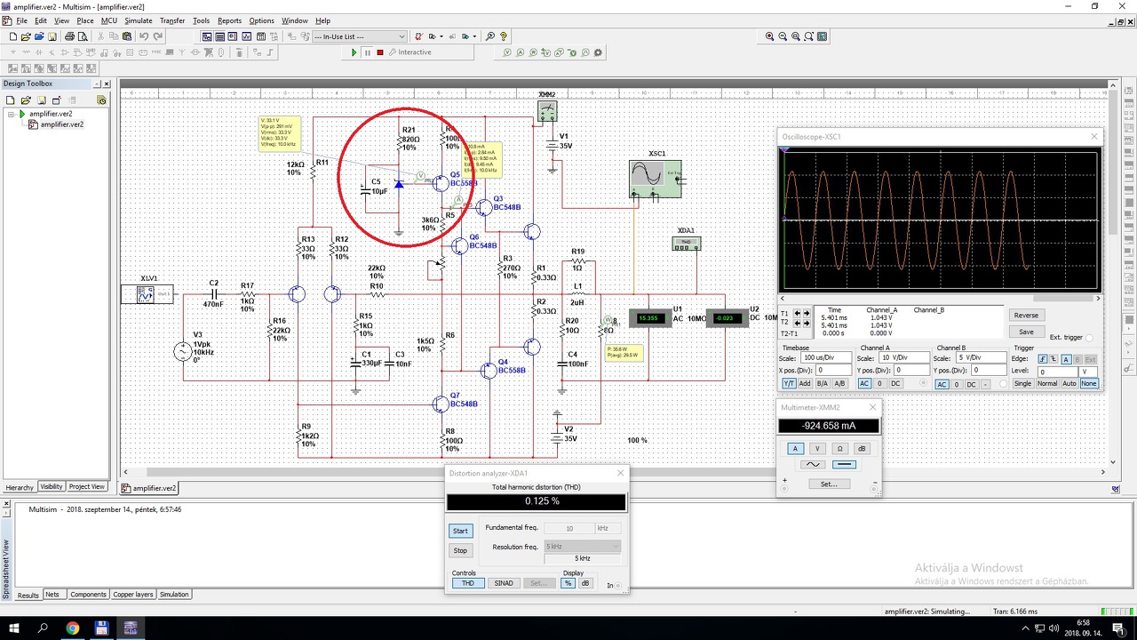The width and height of the screenshot is (1137, 640).
Task: Select SINAD mode in distortion analyzer
Action: click(x=504, y=583)
